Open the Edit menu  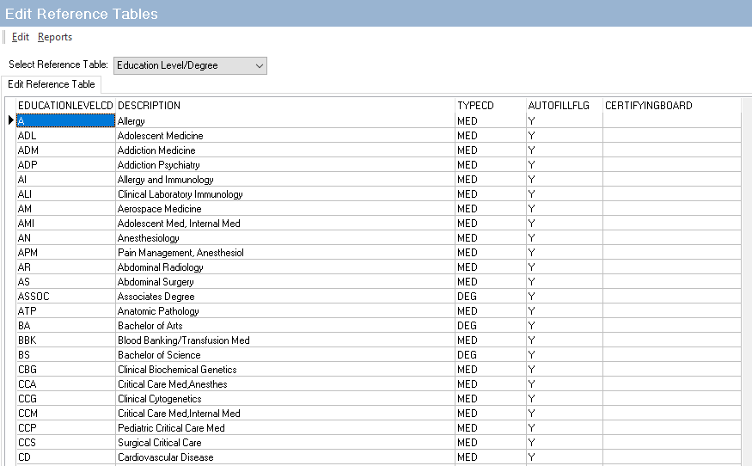[x=20, y=37]
